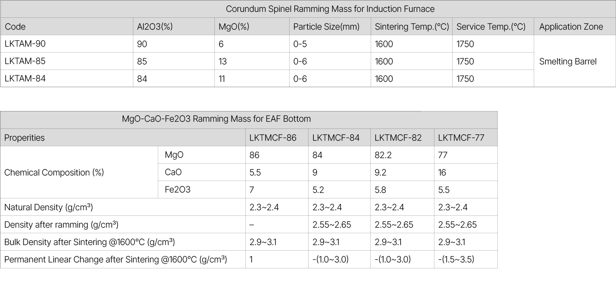Image resolution: width=616 pixels, height=283 pixels.
Task: Click the Particle Size(mm) column header
Action: 326,27
